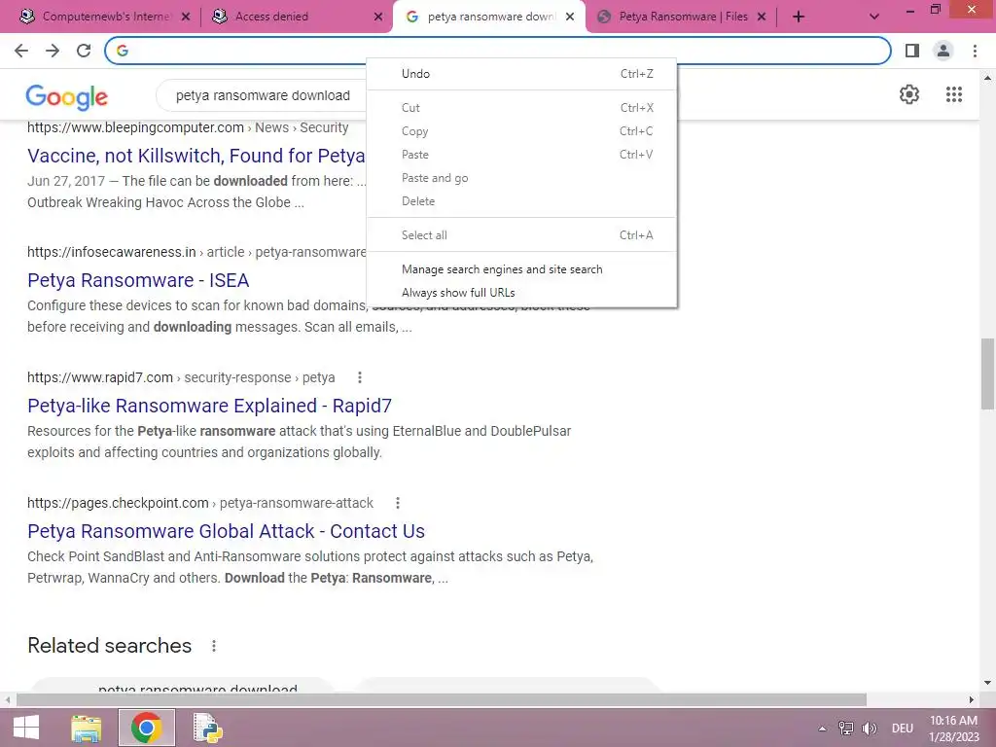Close the petya ransomware download tab

[570, 17]
